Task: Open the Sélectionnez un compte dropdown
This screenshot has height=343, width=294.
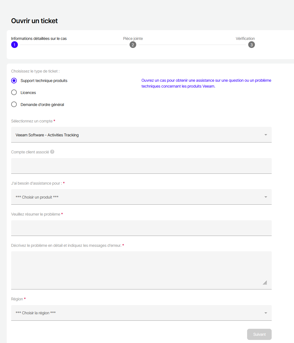Action: point(141,135)
